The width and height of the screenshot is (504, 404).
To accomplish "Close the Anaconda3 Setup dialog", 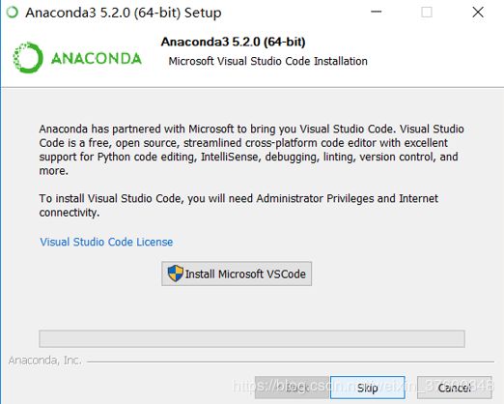I will tap(478, 13).
